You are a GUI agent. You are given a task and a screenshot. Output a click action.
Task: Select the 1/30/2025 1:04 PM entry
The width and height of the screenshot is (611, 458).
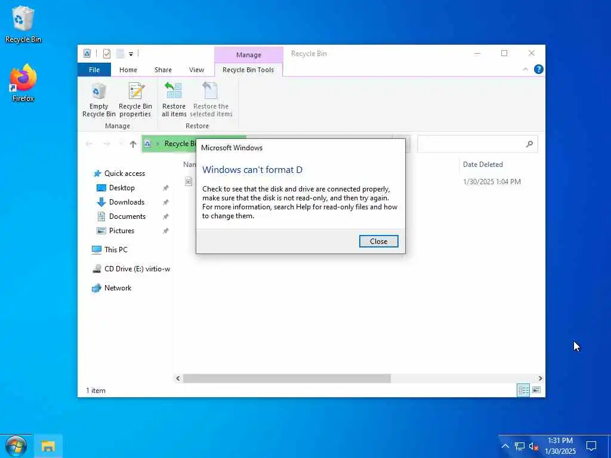[492, 182]
